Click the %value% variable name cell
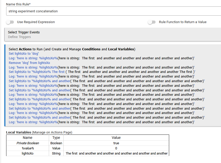 point(27,148)
